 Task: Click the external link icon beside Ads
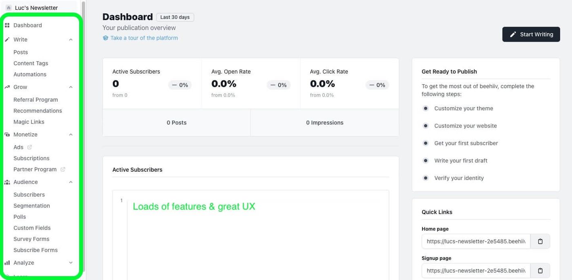coord(29,147)
